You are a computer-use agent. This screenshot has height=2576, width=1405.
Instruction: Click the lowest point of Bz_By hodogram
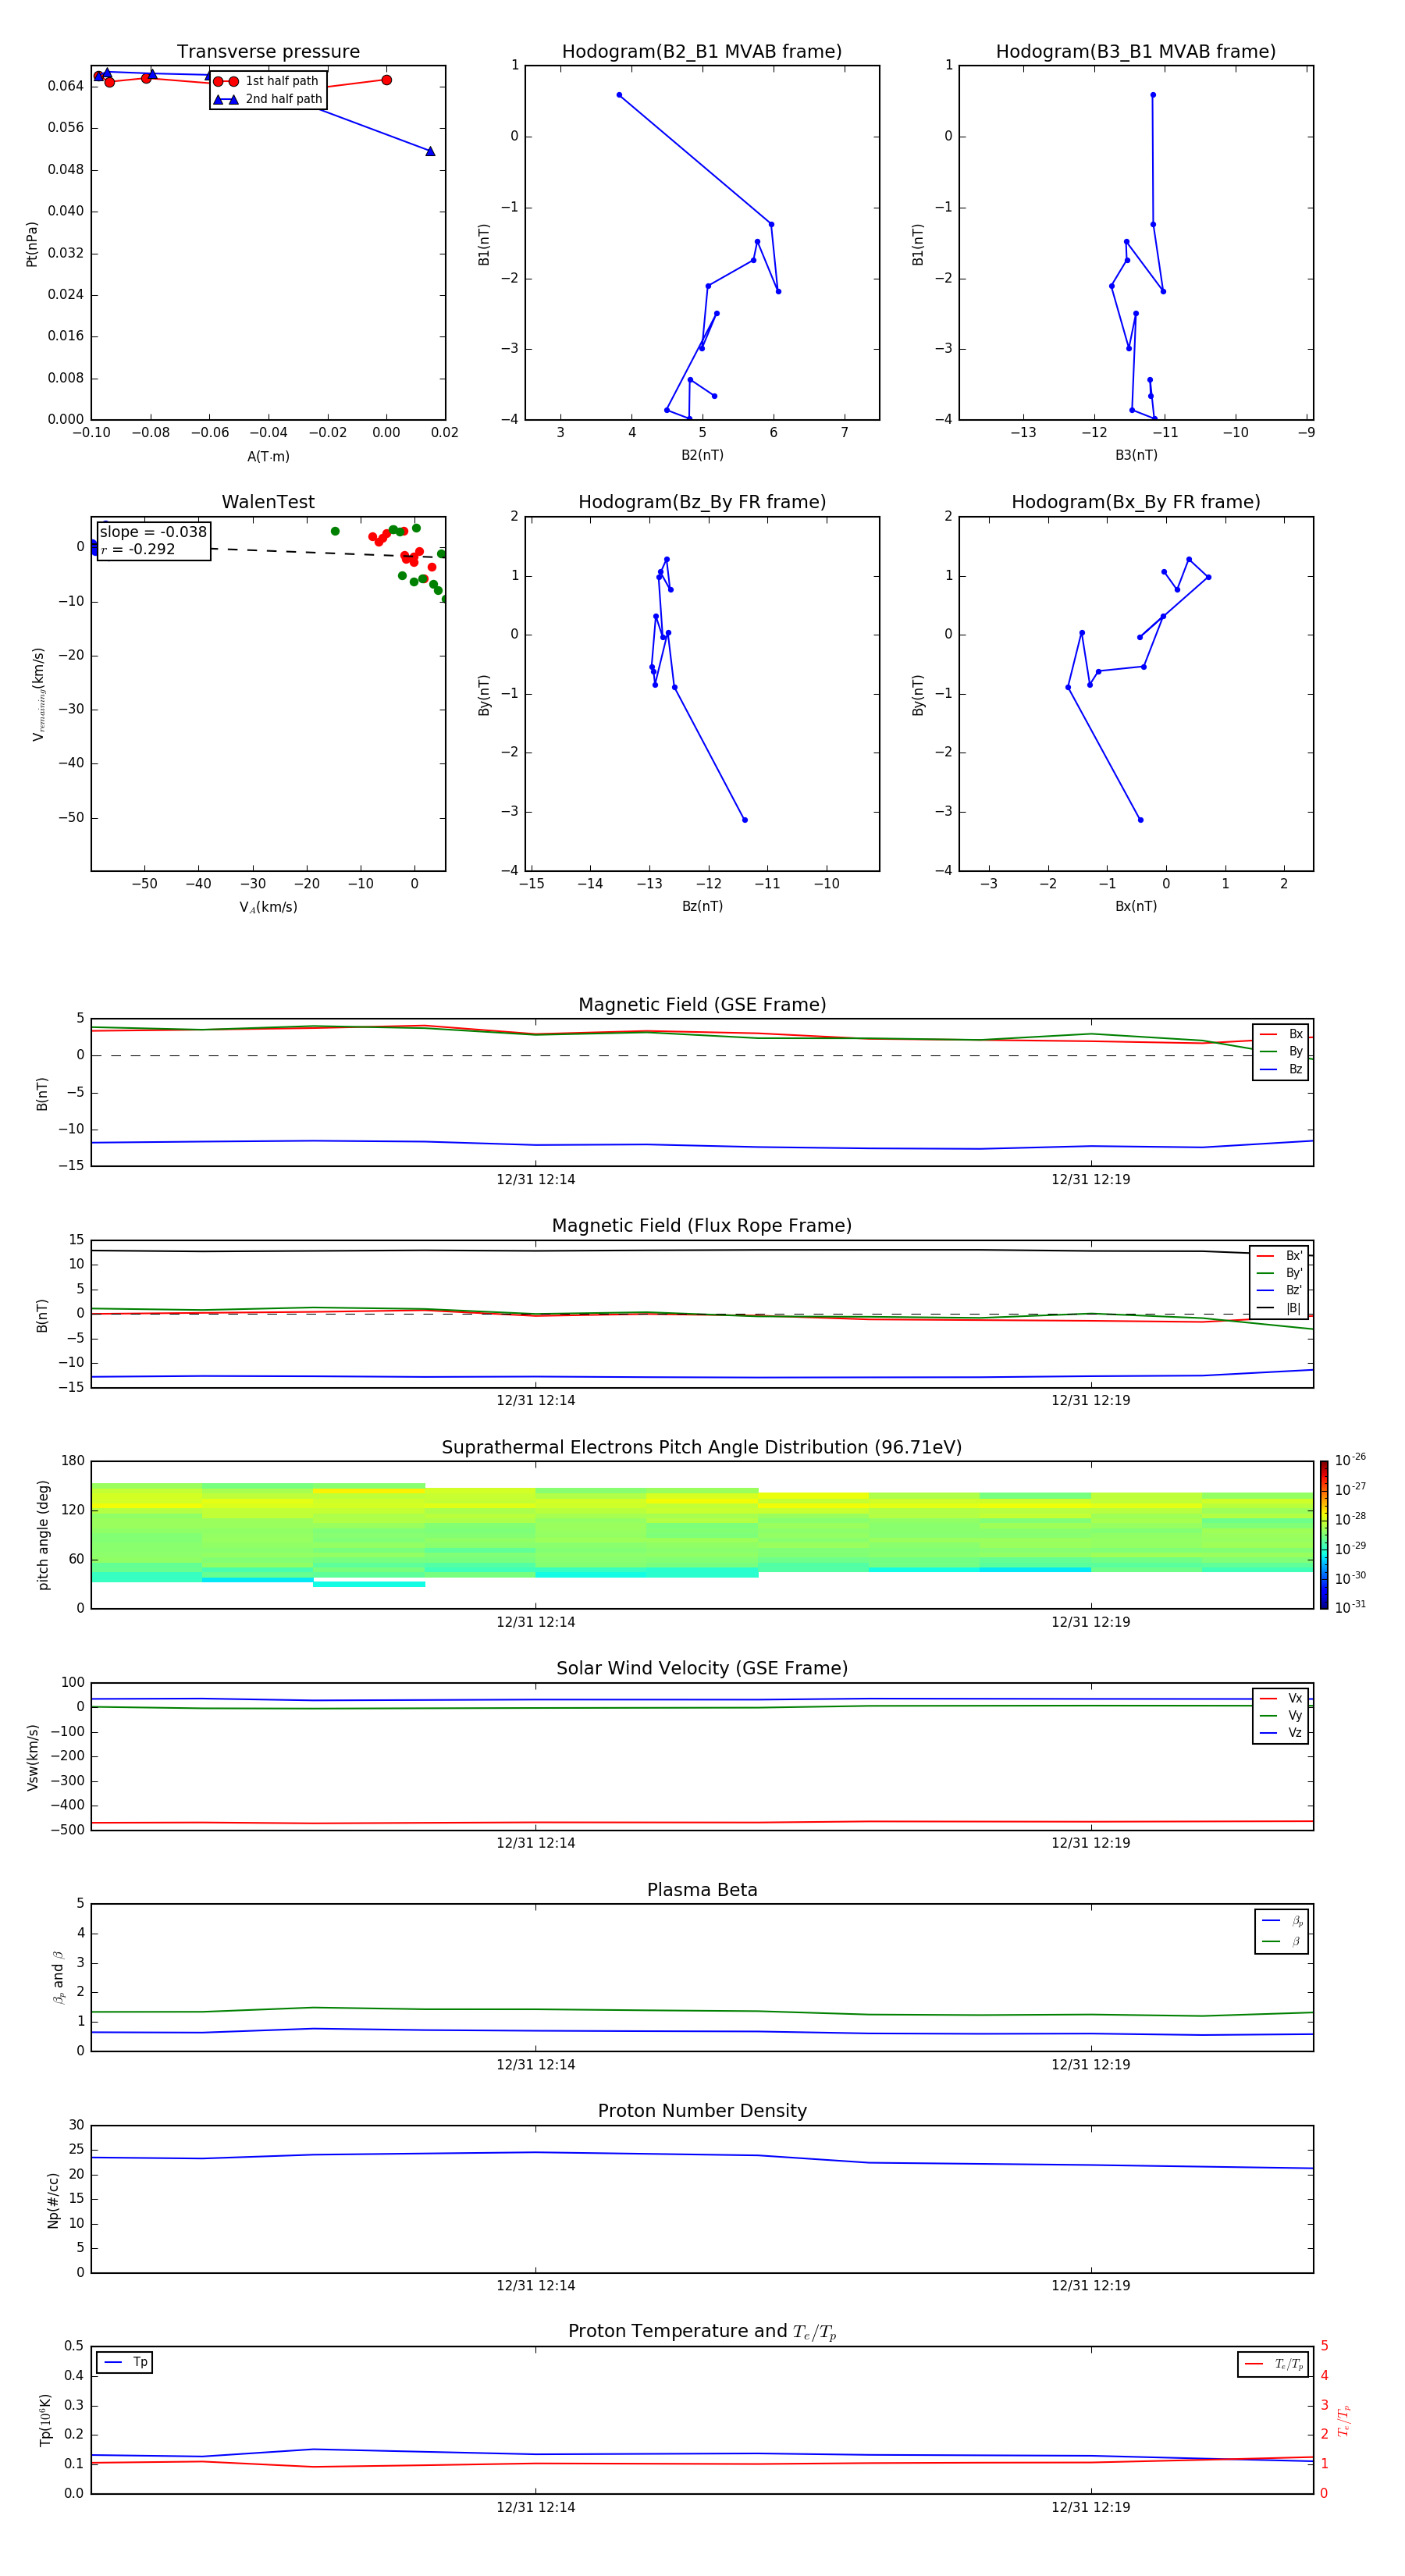744,820
